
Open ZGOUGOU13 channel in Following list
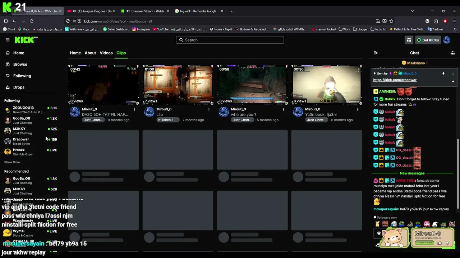(31, 110)
